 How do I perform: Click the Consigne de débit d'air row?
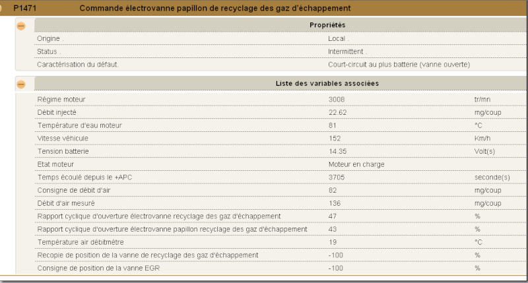281,190
